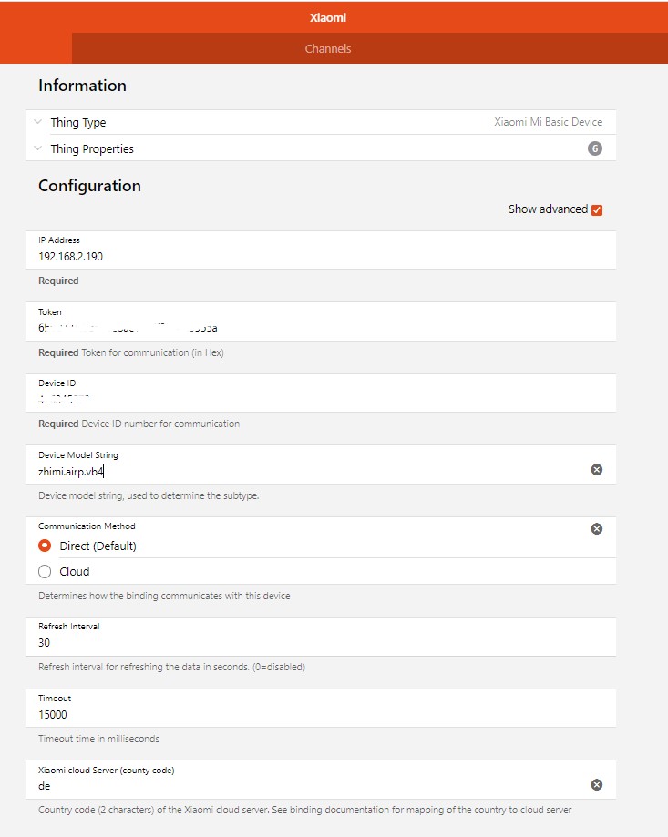Clear the Device Model String field
The height and width of the screenshot is (837, 668).
click(596, 469)
